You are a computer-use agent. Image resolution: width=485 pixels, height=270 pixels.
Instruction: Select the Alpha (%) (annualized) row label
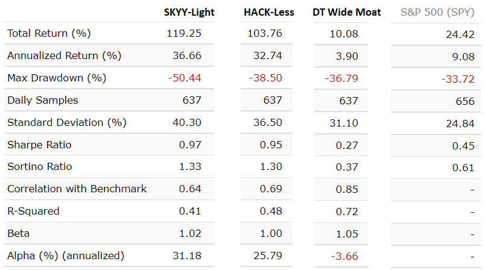(x=66, y=256)
